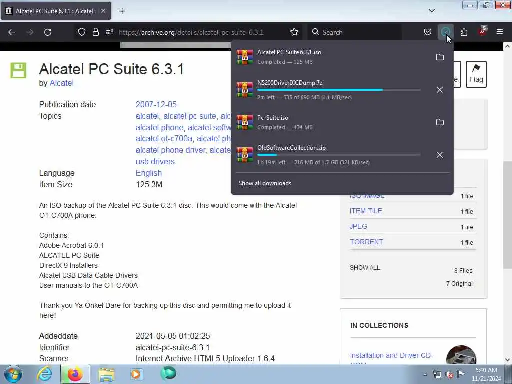Click OldSoftwareCollection.zip download progress bar
The width and height of the screenshot is (512, 384).
(x=339, y=155)
